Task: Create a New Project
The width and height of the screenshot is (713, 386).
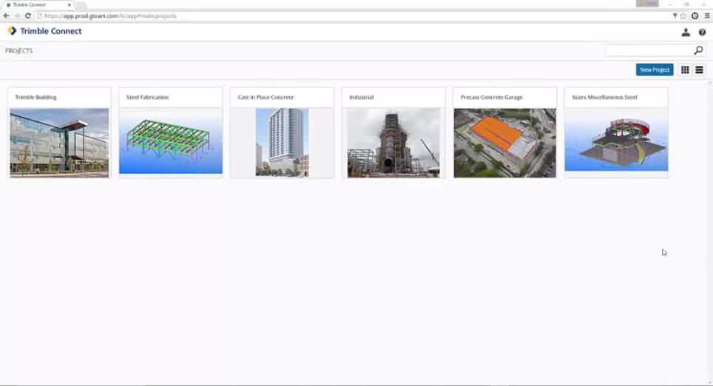Action: (x=655, y=70)
